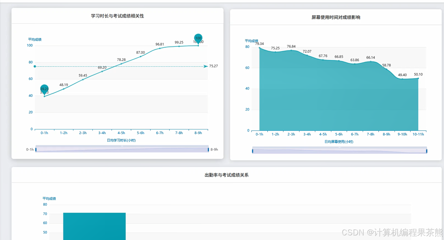Grab the right handle of the study-duration zoom slider

(208, 150)
